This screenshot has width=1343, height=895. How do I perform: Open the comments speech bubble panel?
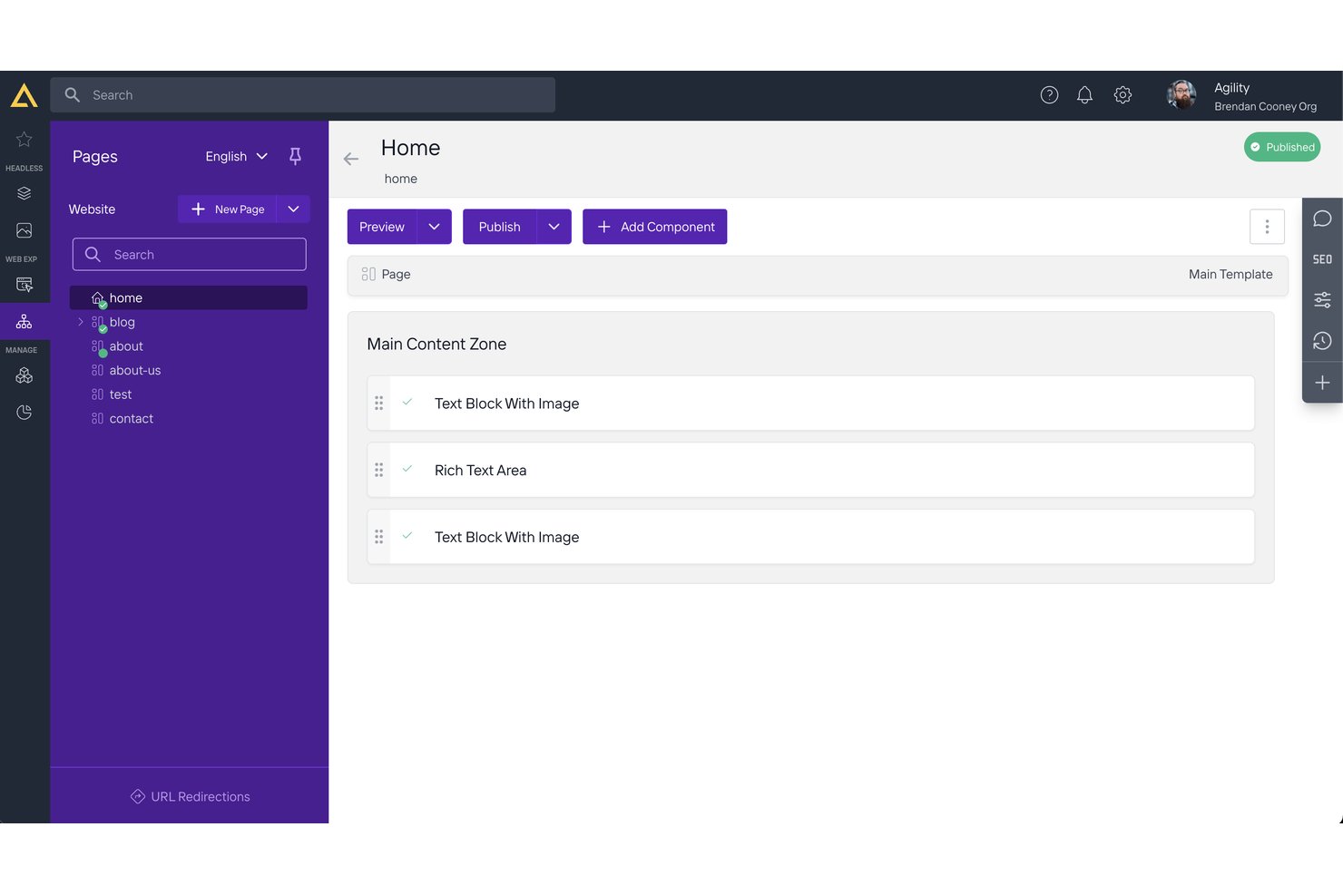point(1322,219)
